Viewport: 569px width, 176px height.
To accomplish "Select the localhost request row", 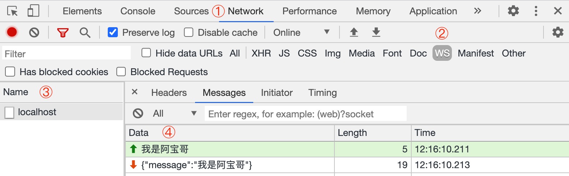I will tap(37, 112).
